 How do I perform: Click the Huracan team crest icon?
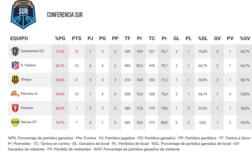[15, 108]
